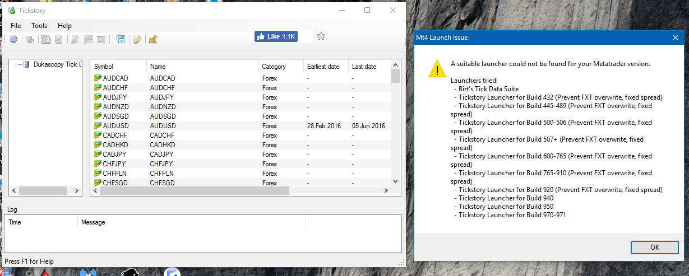Click the gold open padlock toolbar icon

[153, 39]
